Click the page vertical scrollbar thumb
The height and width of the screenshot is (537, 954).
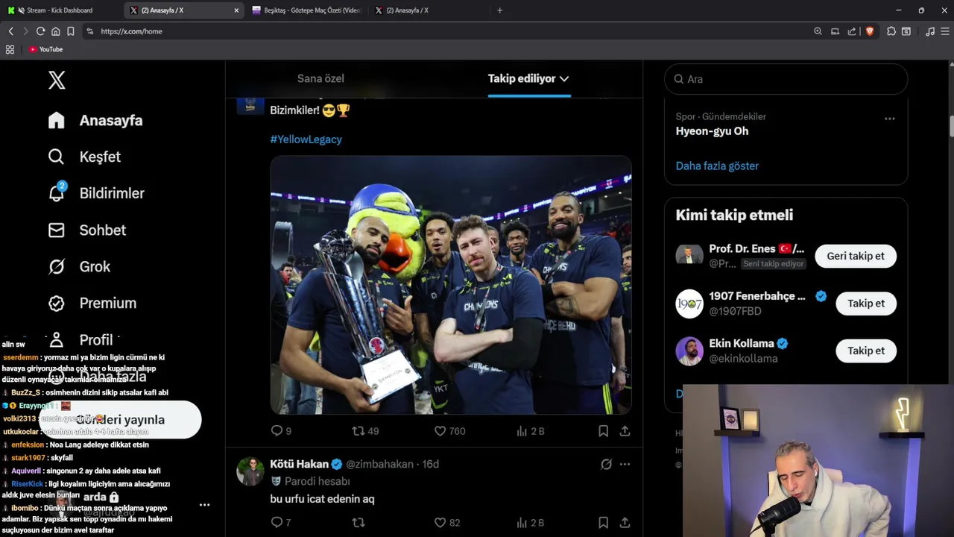951,127
